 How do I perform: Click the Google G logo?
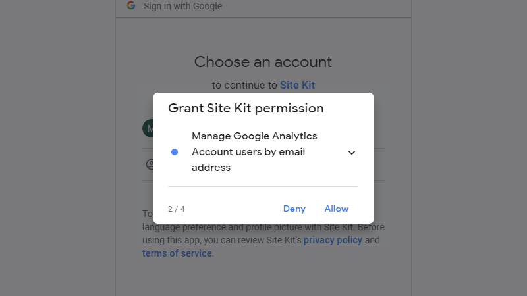click(131, 5)
